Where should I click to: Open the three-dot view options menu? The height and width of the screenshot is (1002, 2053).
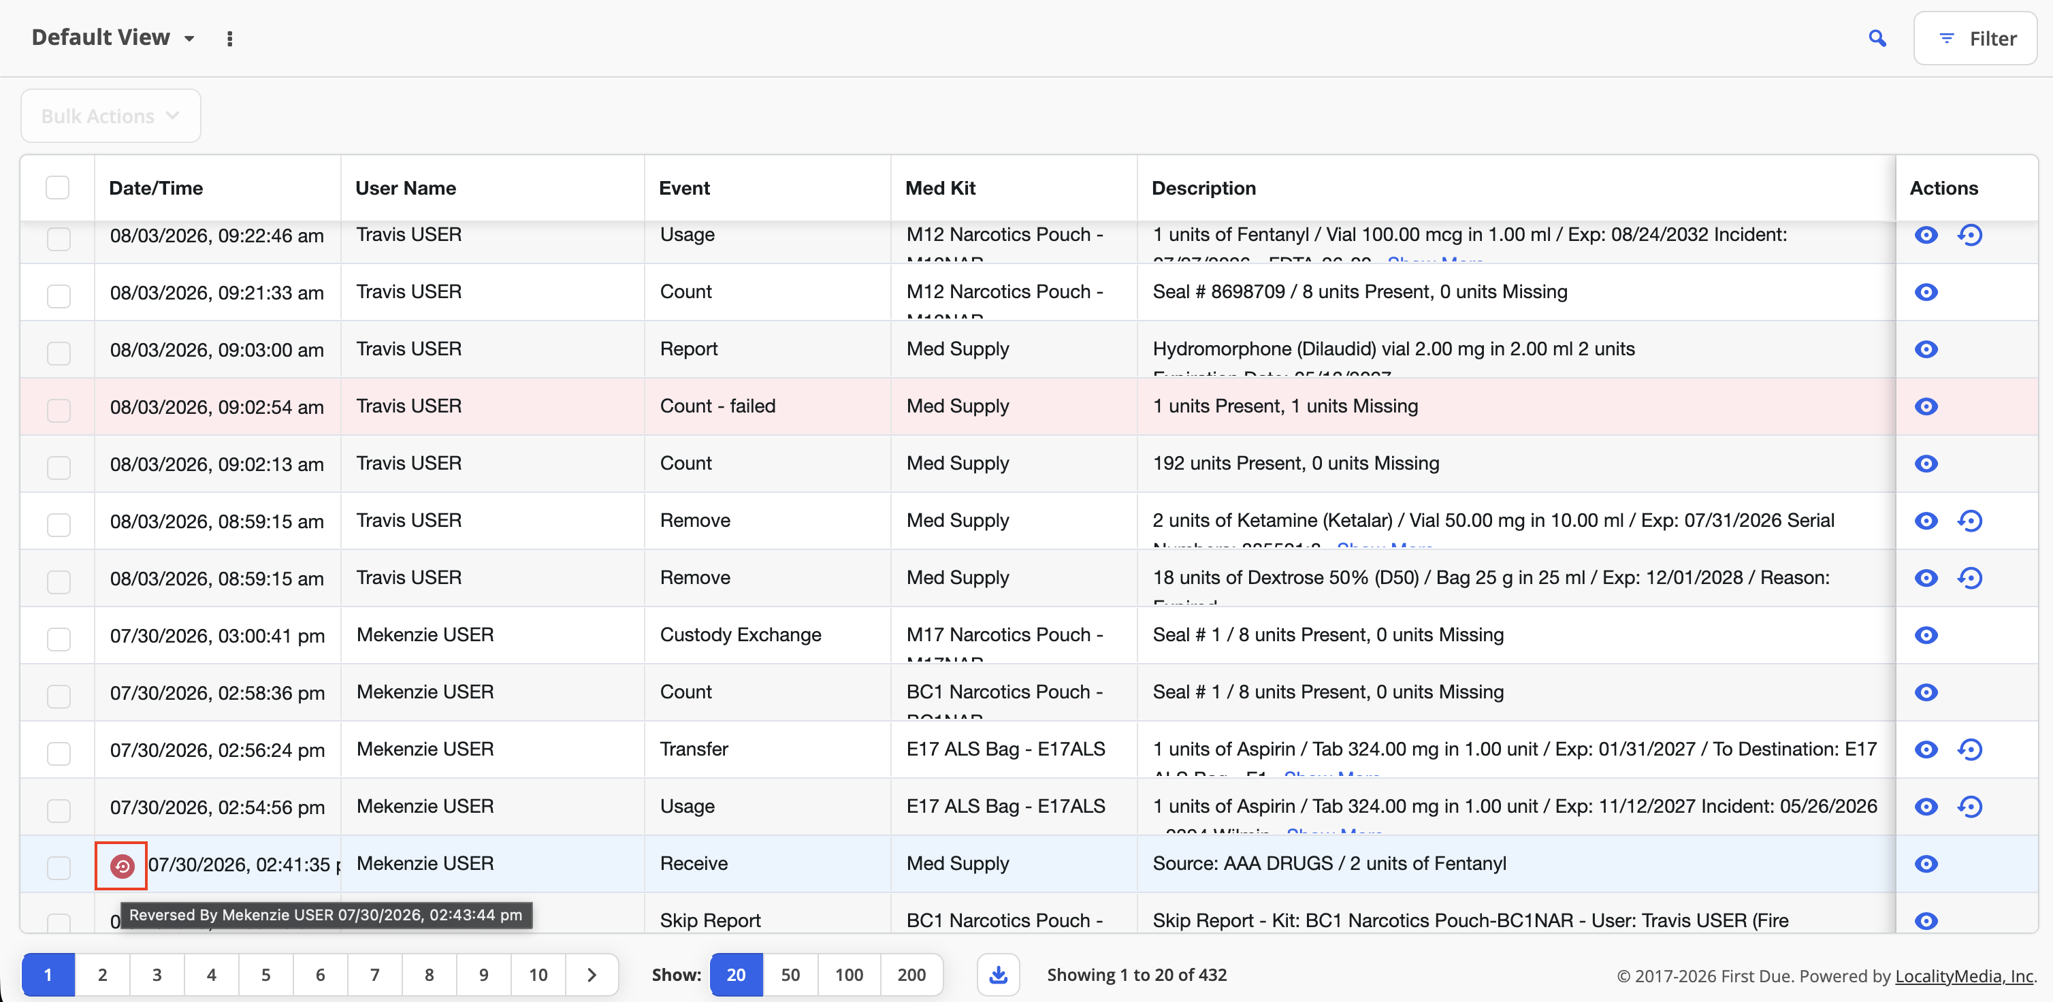pyautogui.click(x=229, y=38)
